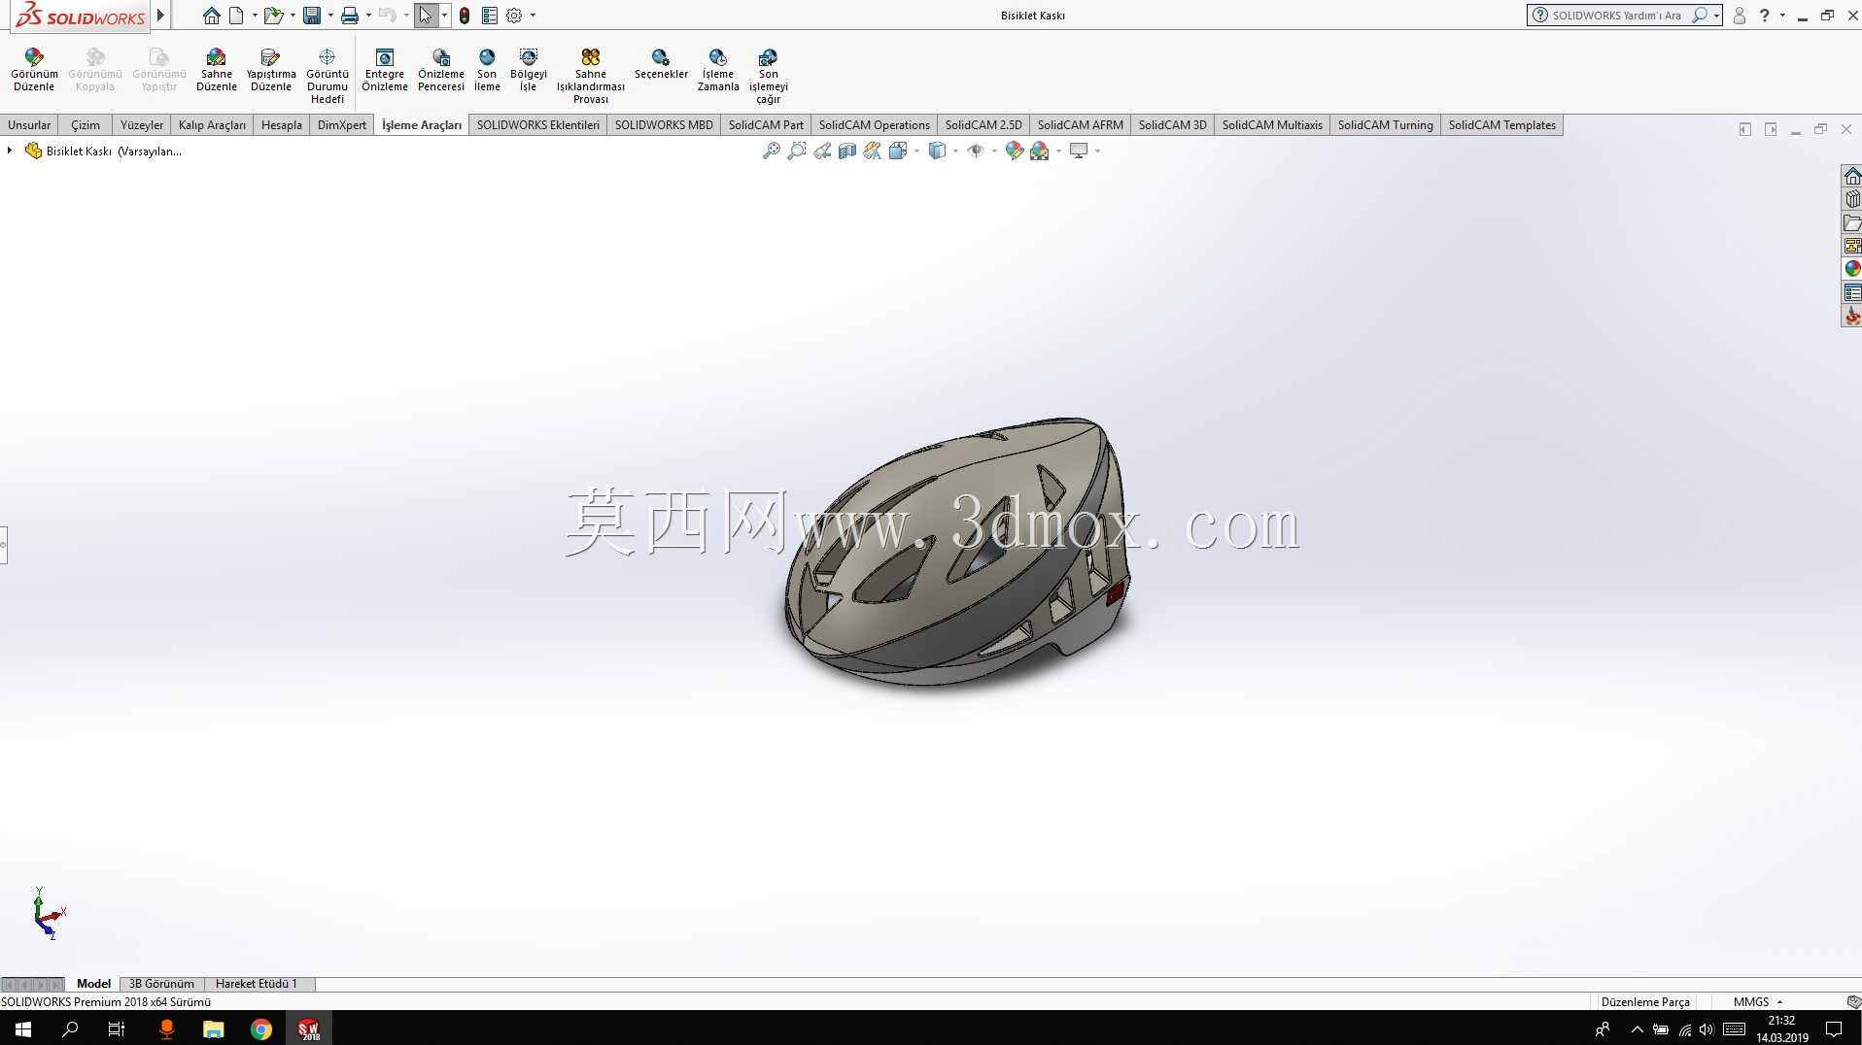Open render Seçenekler options

pyautogui.click(x=661, y=64)
